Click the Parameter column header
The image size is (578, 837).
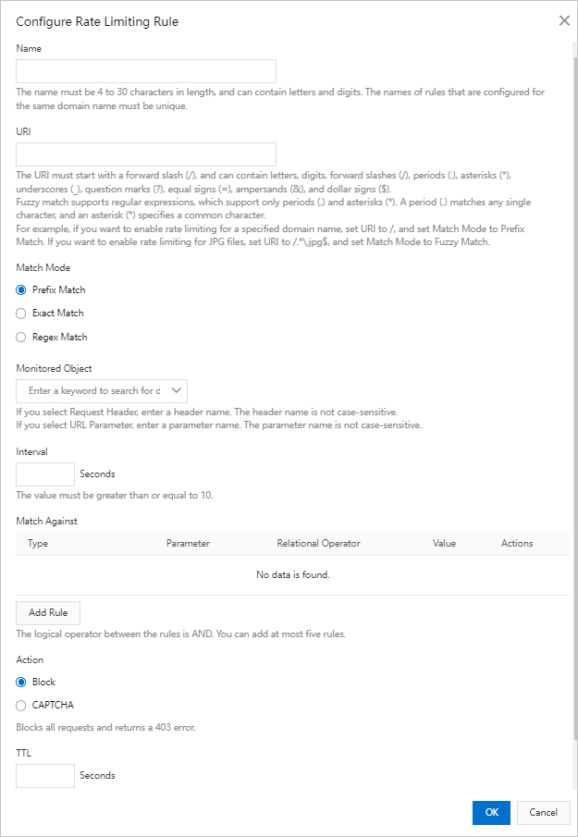pyautogui.click(x=188, y=544)
